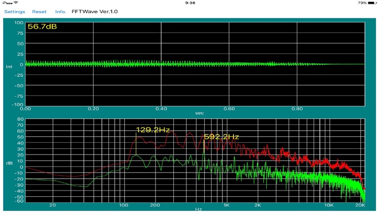The width and height of the screenshot is (379, 213).
Task: Click the 'sec' axis unit label
Action: pyautogui.click(x=200, y=113)
